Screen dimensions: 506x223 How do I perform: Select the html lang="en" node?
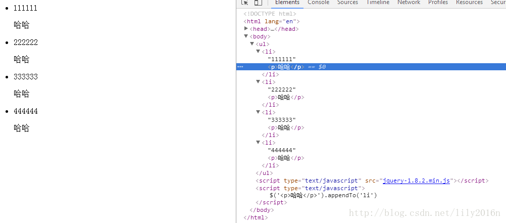pyautogui.click(x=272, y=21)
